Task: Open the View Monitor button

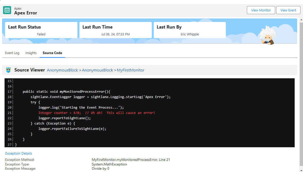Action: (x=261, y=10)
